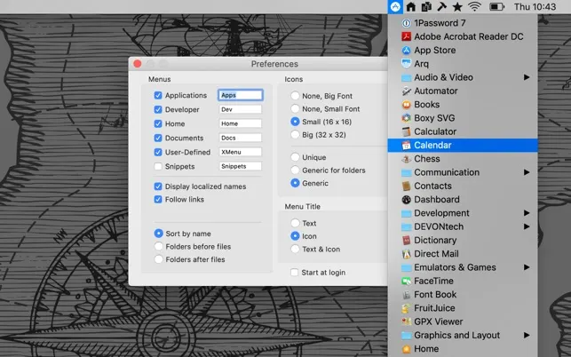Click the Apps name text field
Image resolution: width=571 pixels, height=357 pixels.
[241, 95]
